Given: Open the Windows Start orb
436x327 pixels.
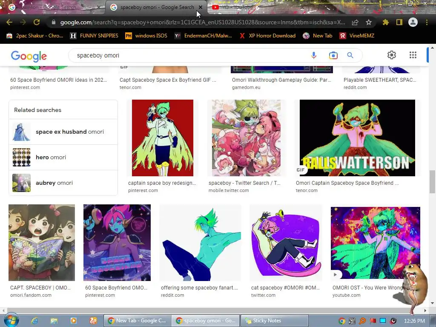Looking at the screenshot, I should point(11,320).
